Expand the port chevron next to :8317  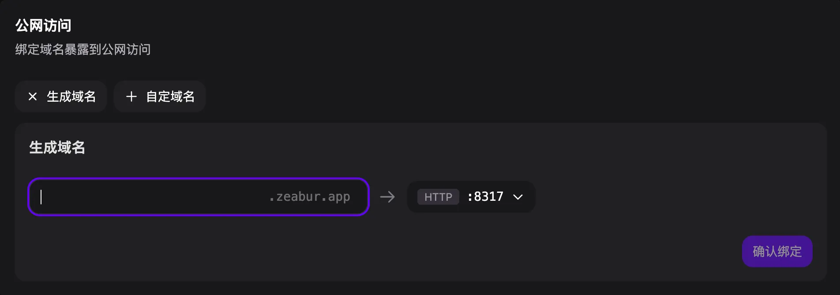click(x=518, y=197)
